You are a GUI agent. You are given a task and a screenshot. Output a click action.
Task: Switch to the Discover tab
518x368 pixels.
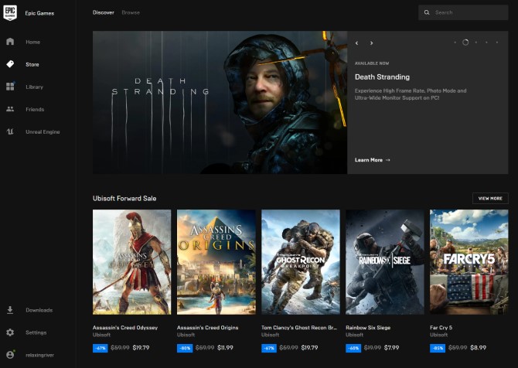pyautogui.click(x=104, y=12)
